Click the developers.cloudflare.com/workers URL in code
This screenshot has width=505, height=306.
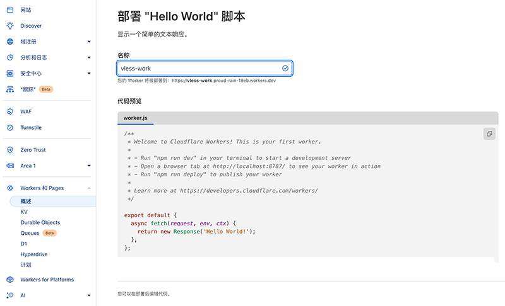click(x=249, y=191)
